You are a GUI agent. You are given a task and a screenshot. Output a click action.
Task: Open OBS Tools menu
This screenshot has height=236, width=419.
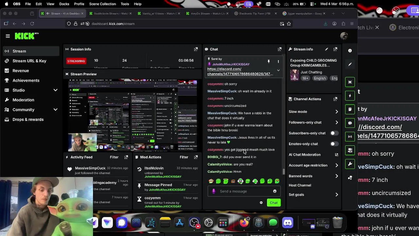[x=125, y=4]
